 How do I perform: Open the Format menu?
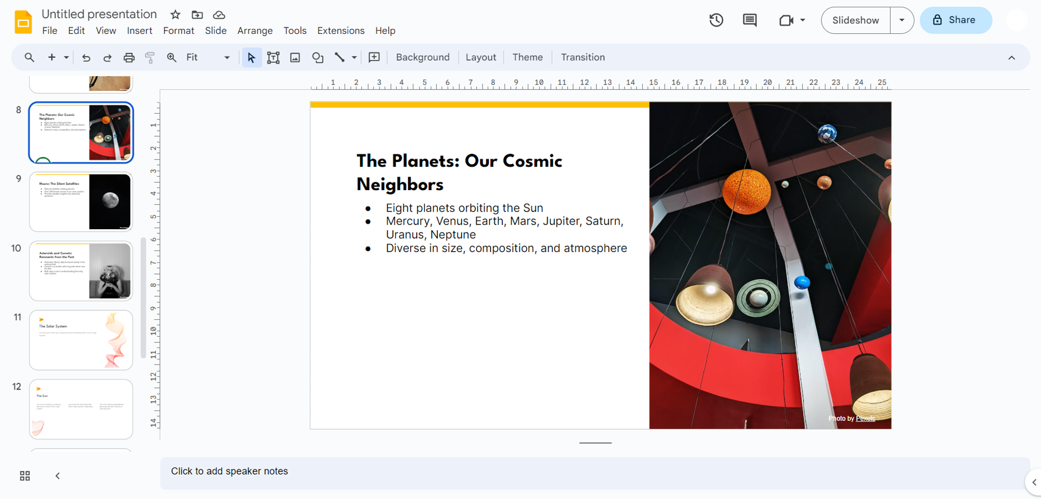(179, 31)
